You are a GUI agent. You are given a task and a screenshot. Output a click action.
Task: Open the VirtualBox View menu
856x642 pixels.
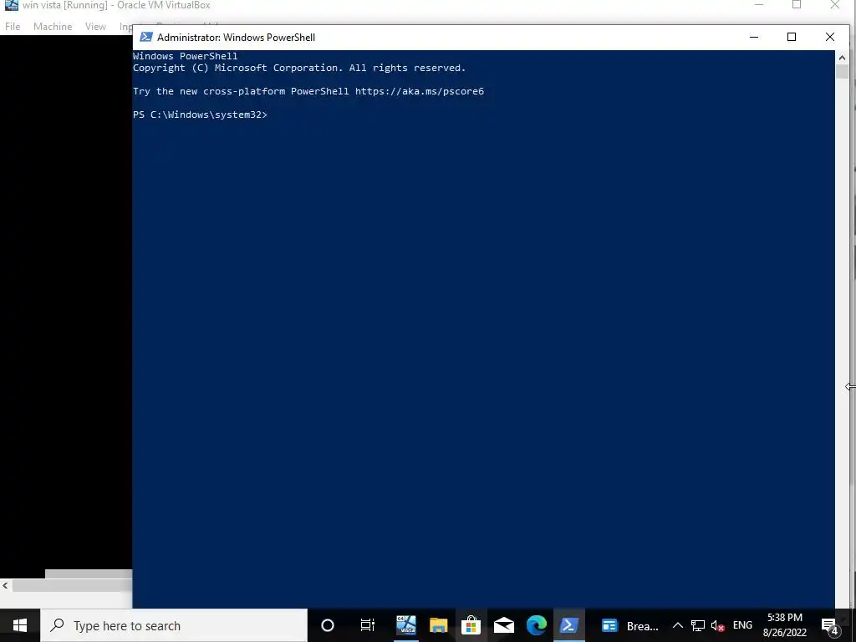(95, 26)
